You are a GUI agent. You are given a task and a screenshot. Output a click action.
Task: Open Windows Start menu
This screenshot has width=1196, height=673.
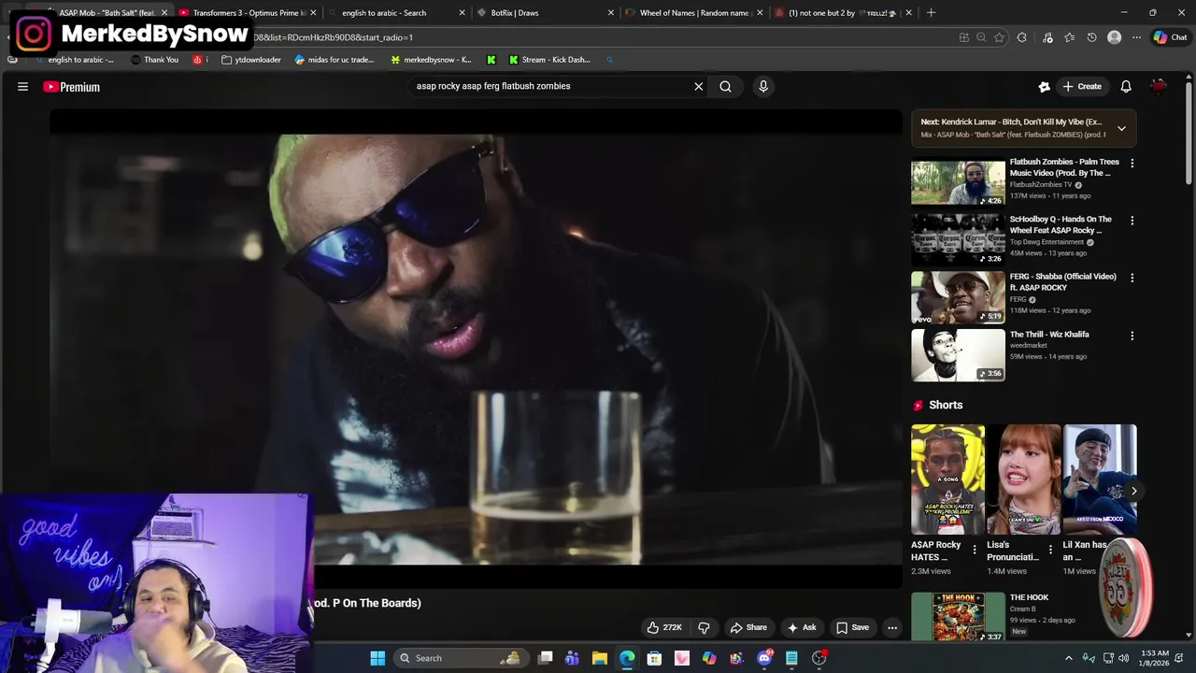(x=377, y=658)
